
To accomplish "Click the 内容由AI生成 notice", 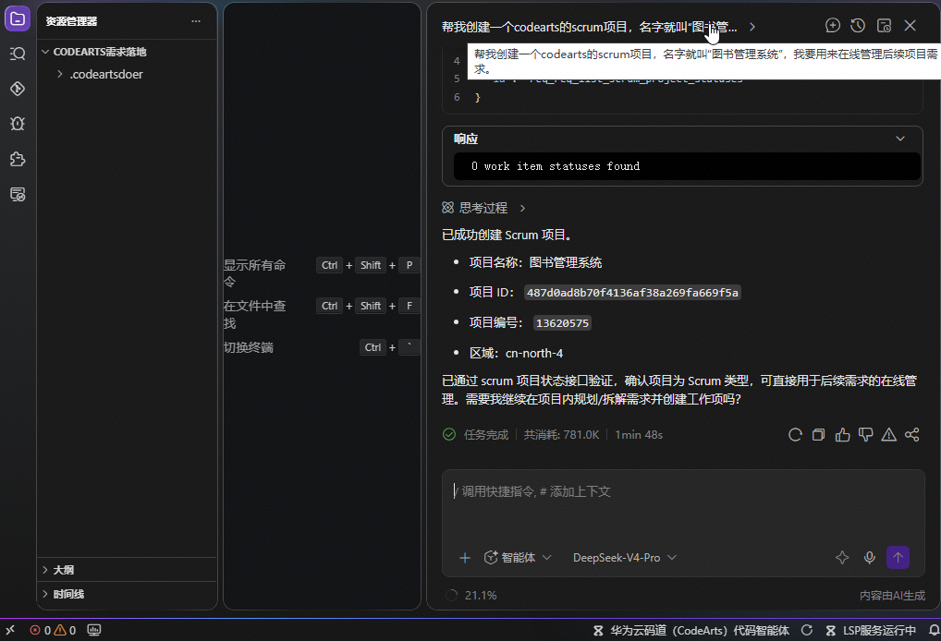I will 892,596.
